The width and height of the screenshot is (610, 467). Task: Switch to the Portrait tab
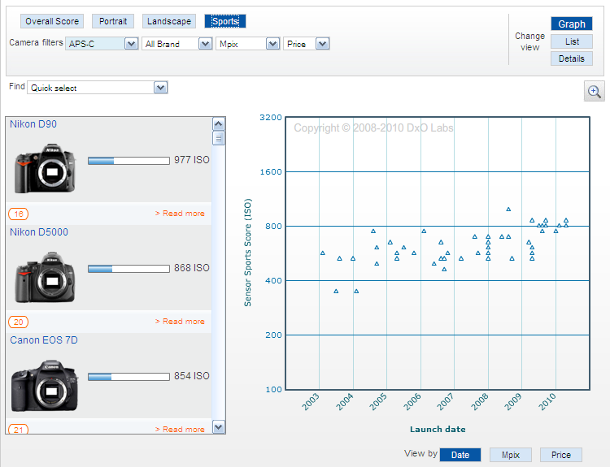click(x=113, y=21)
